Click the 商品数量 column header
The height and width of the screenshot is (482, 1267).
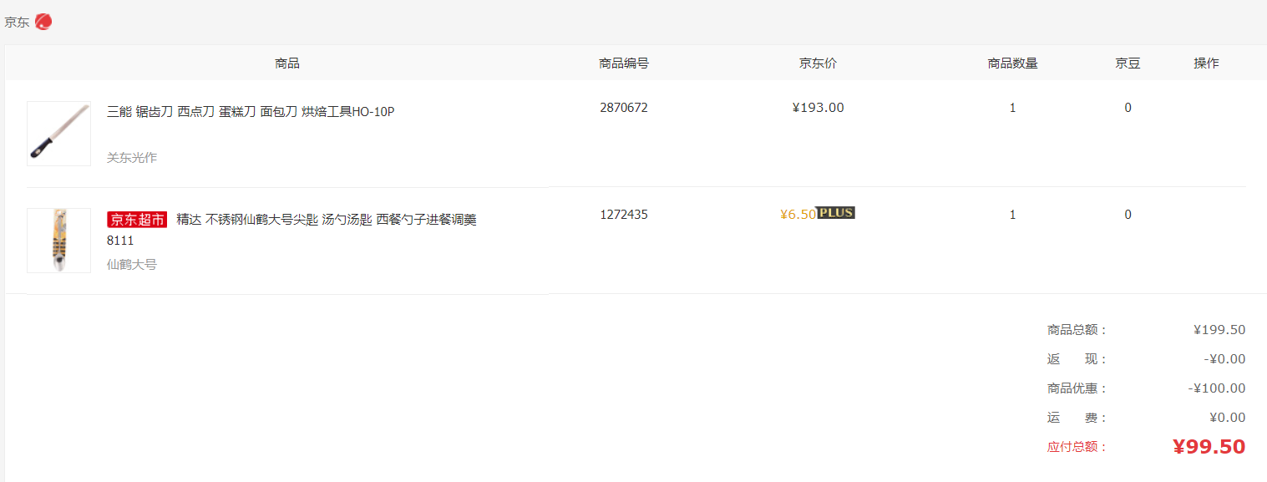[x=1013, y=63]
